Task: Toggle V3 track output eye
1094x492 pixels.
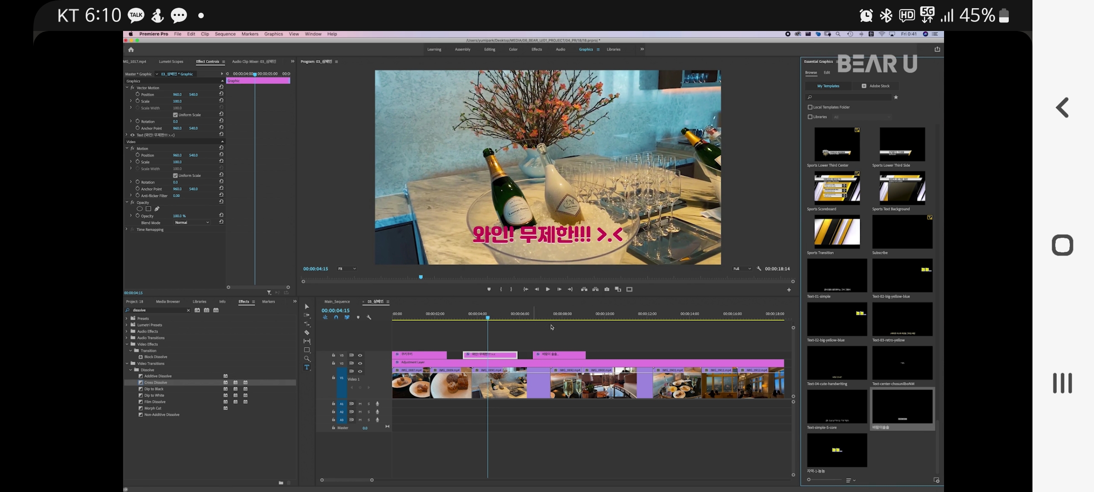Action: [x=360, y=355]
